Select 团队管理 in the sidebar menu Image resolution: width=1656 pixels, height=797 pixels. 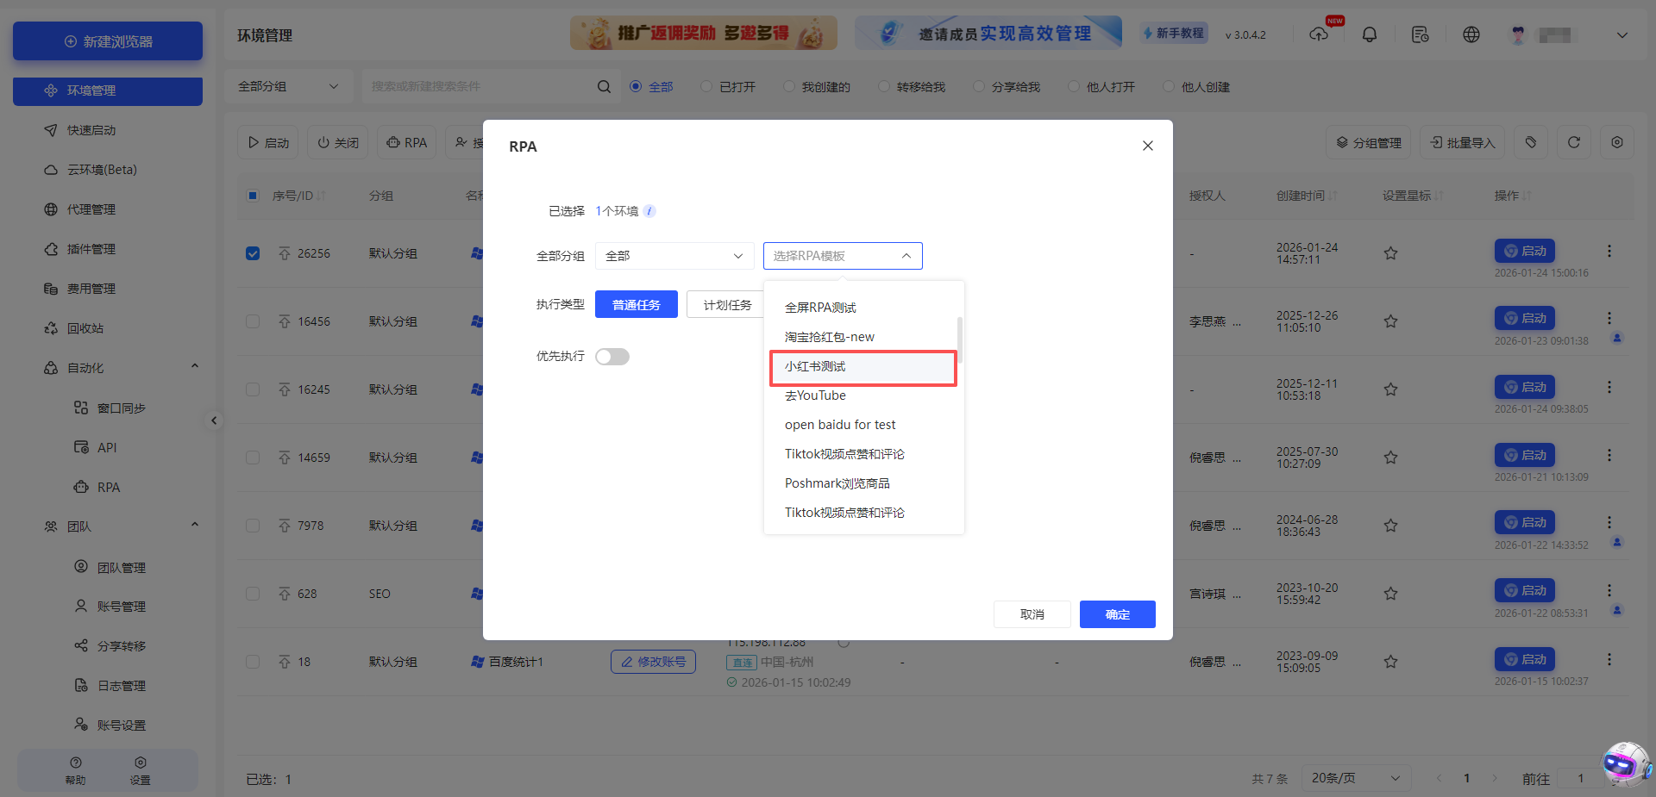(x=120, y=567)
